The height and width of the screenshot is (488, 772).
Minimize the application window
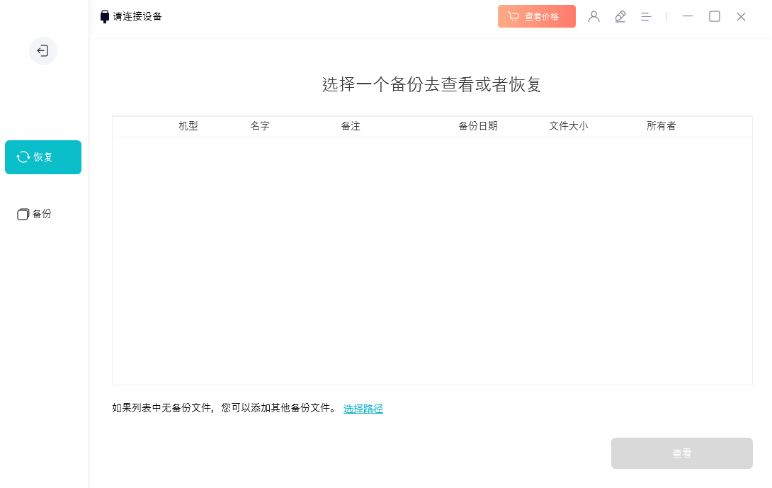687,16
